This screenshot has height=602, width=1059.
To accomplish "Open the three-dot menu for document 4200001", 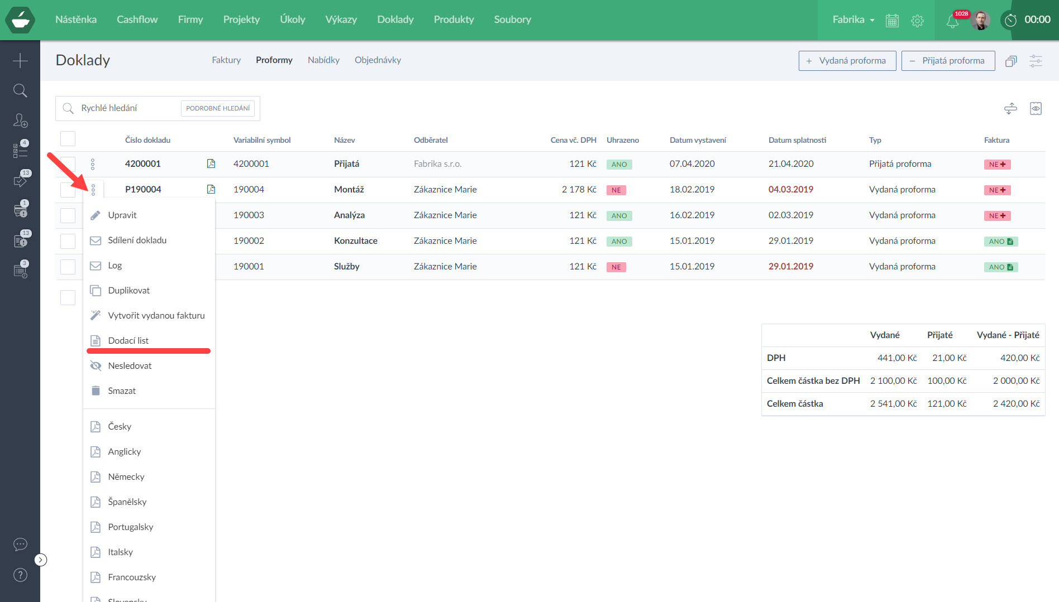I will [93, 164].
